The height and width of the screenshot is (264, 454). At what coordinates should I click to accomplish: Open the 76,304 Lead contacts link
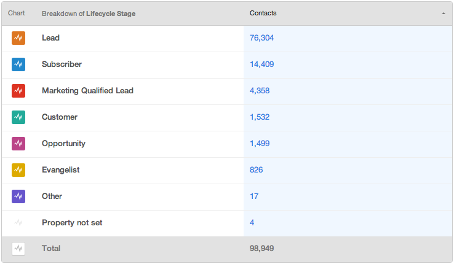[261, 38]
